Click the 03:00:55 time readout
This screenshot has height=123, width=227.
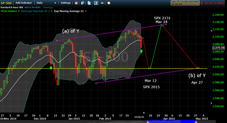tap(139, 117)
